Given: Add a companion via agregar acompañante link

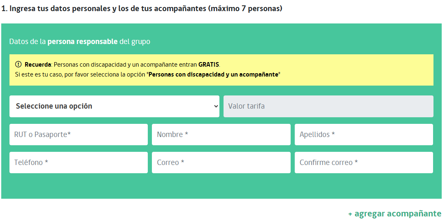Looking at the screenshot, I should click(398, 214).
